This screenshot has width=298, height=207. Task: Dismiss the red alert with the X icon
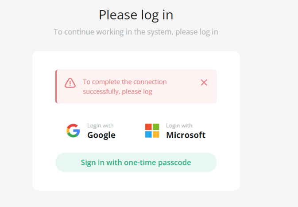click(x=204, y=83)
